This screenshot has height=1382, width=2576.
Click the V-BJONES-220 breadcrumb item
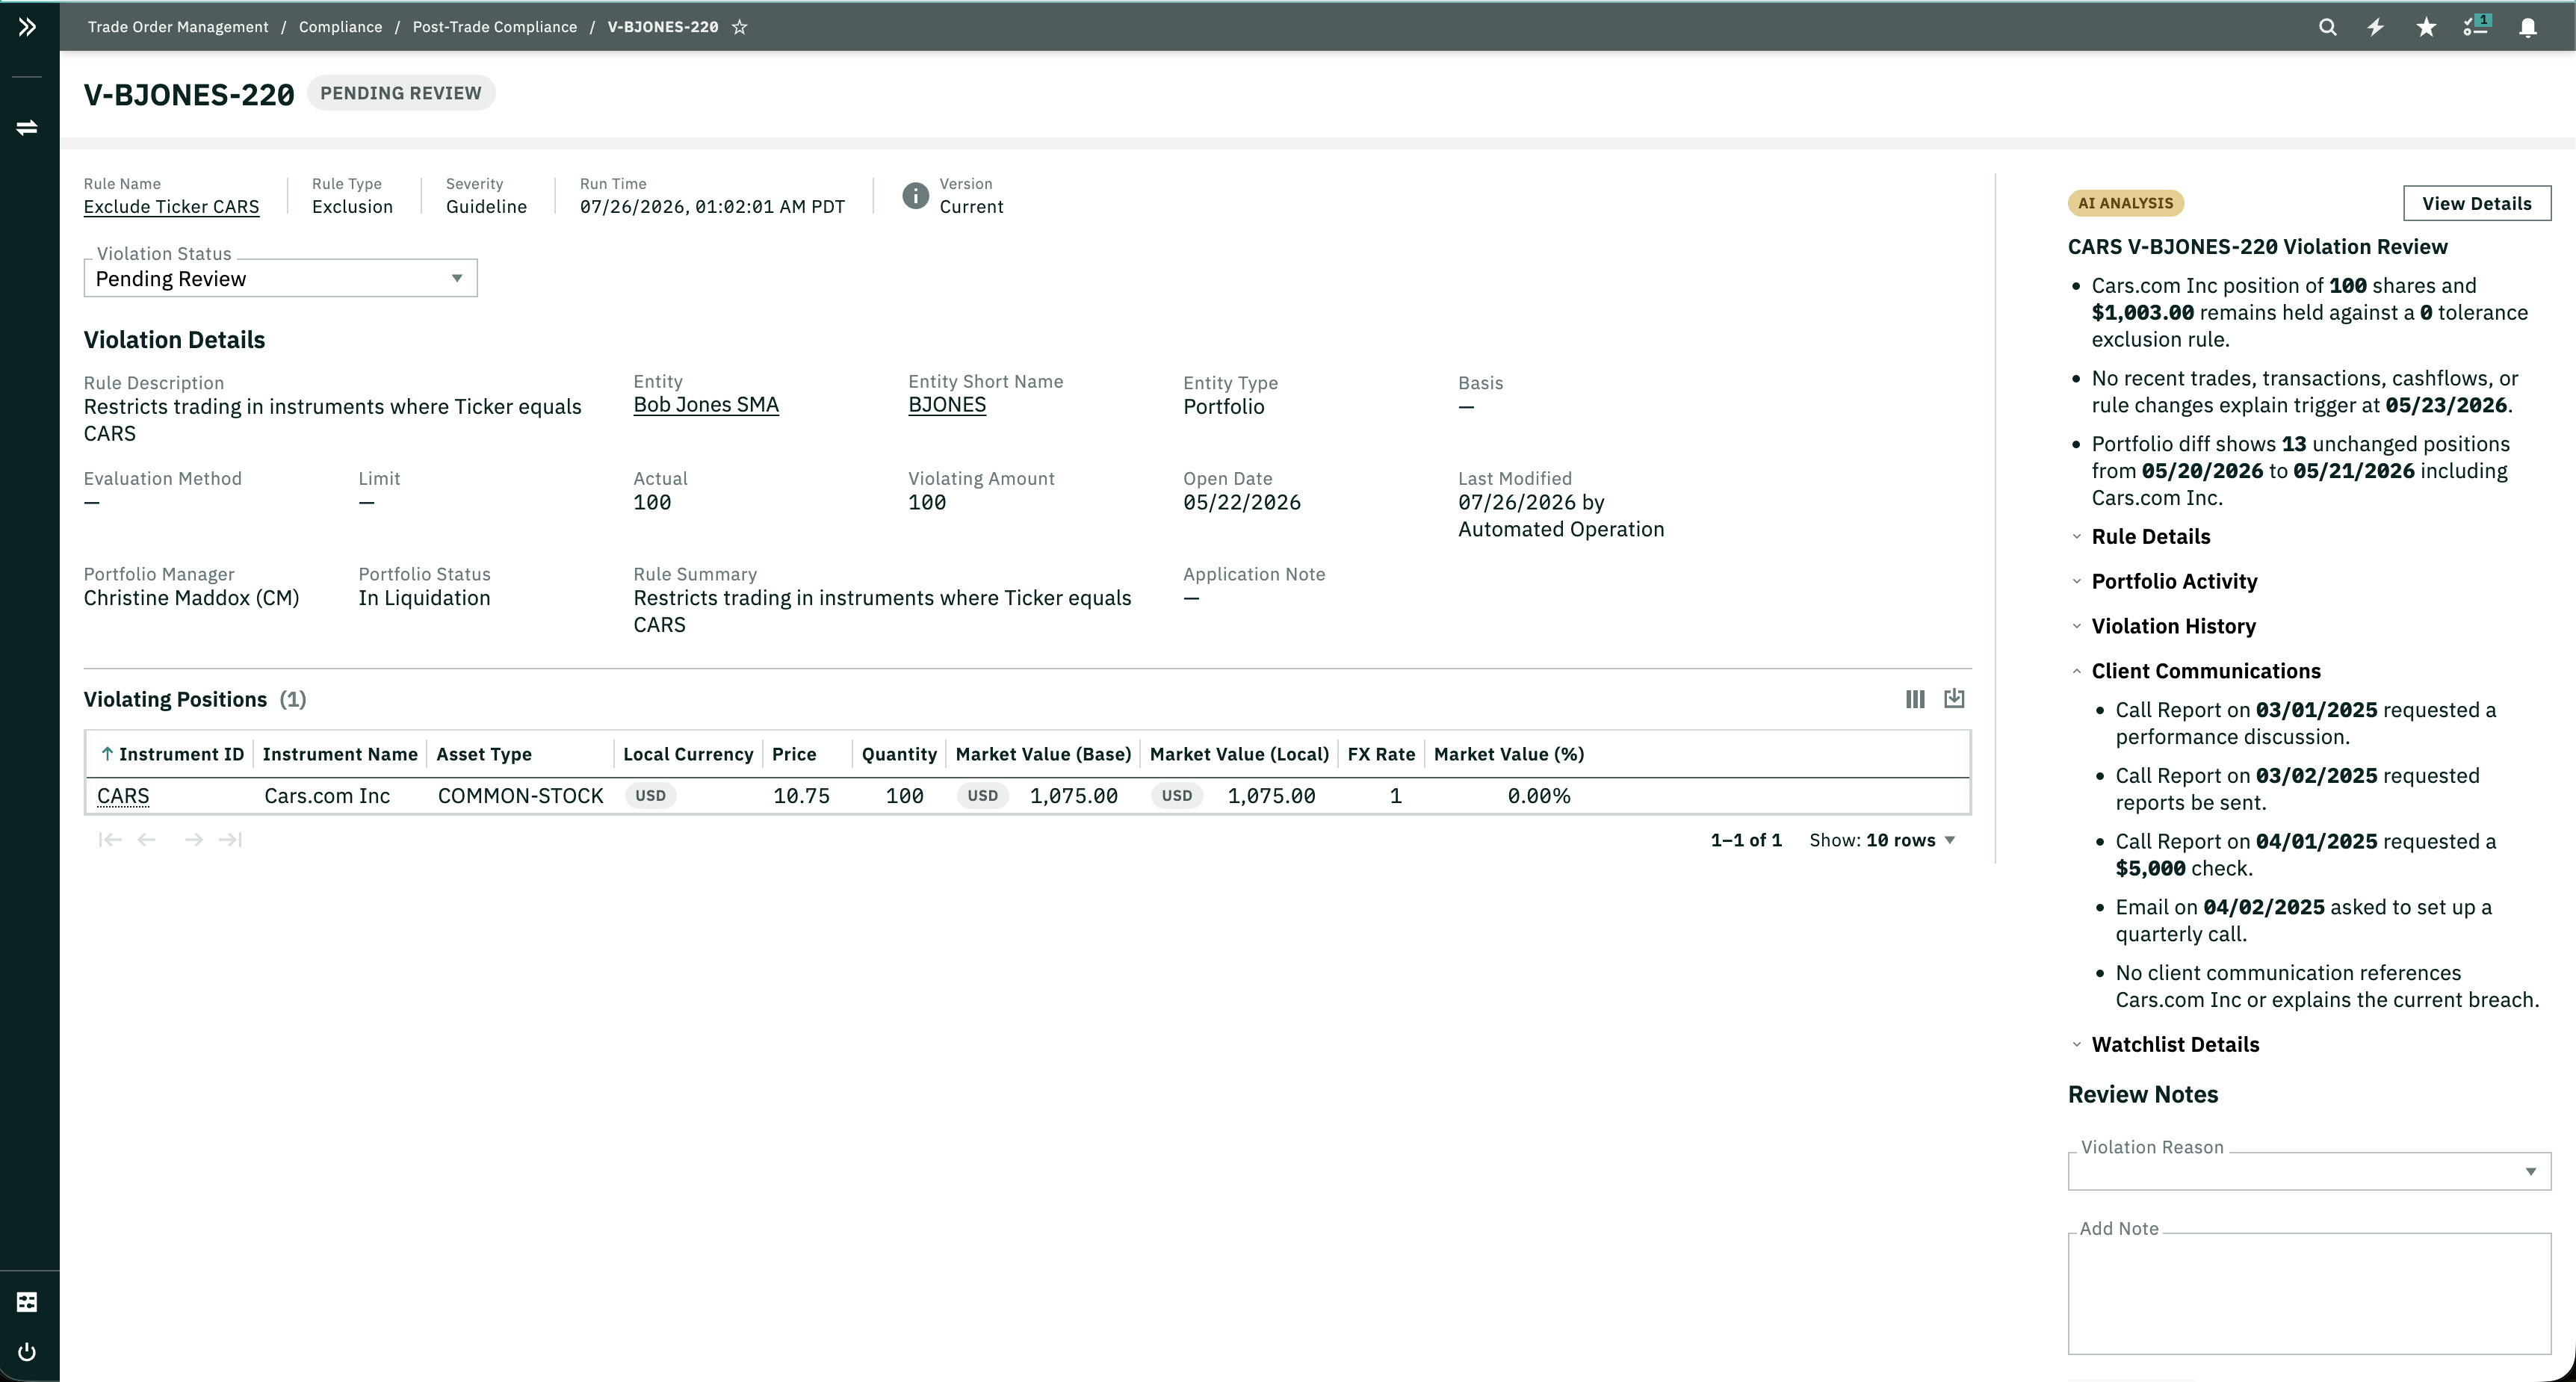pyautogui.click(x=663, y=27)
